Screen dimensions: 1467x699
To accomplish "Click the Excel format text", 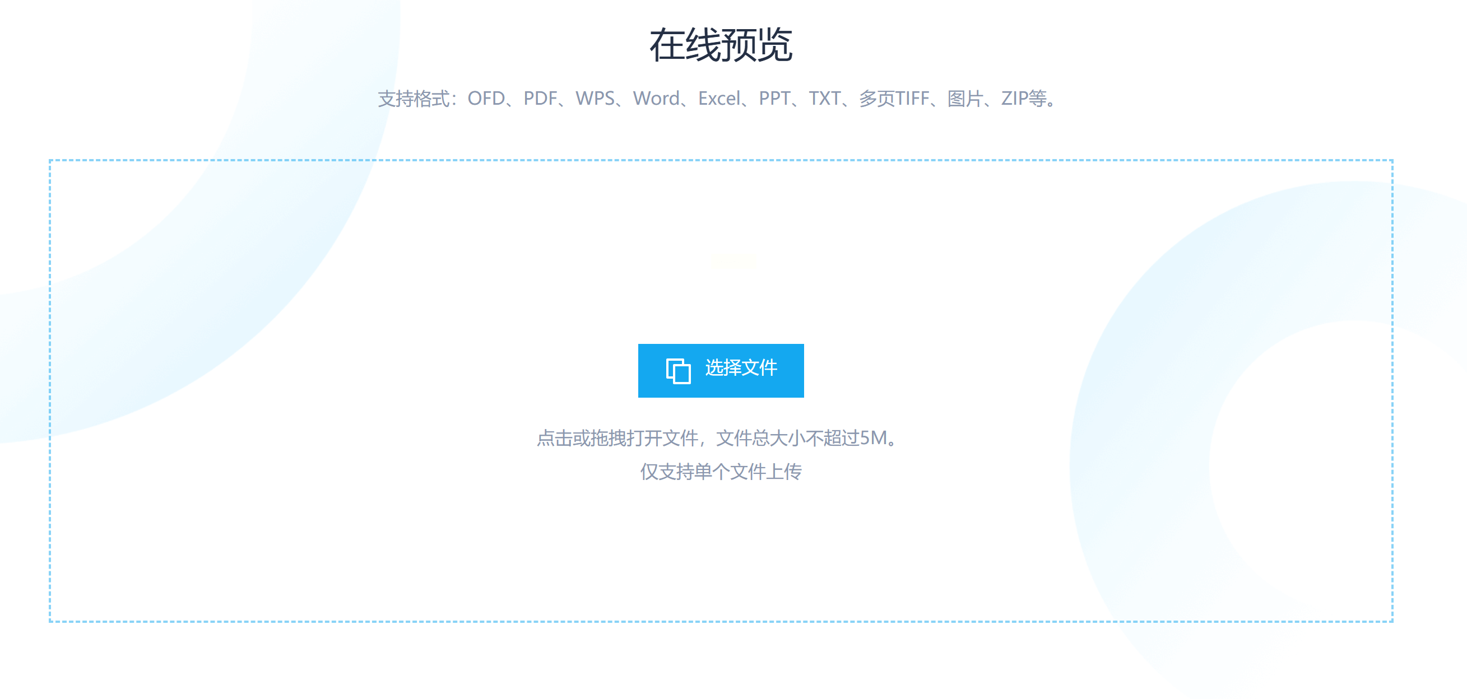I will pos(719,99).
